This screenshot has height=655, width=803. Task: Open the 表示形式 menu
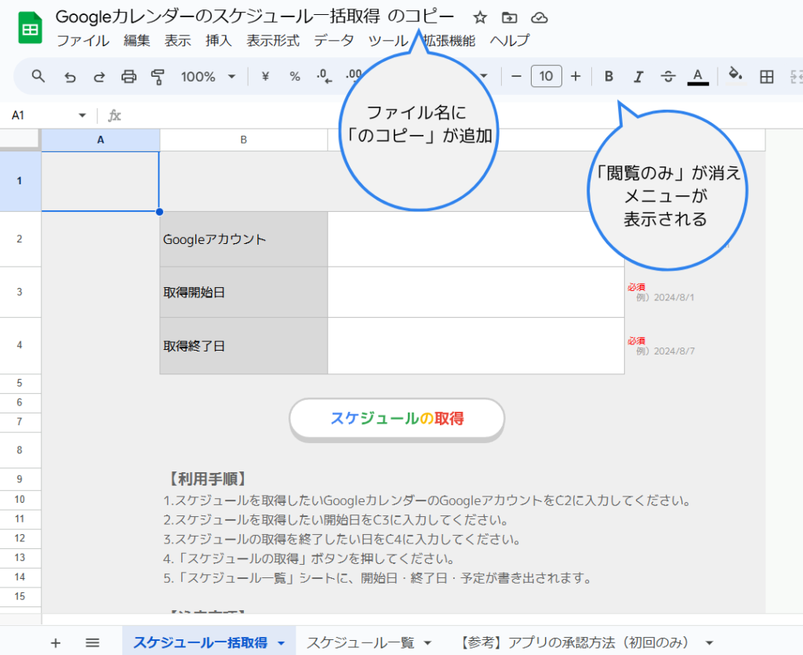pyautogui.click(x=273, y=41)
